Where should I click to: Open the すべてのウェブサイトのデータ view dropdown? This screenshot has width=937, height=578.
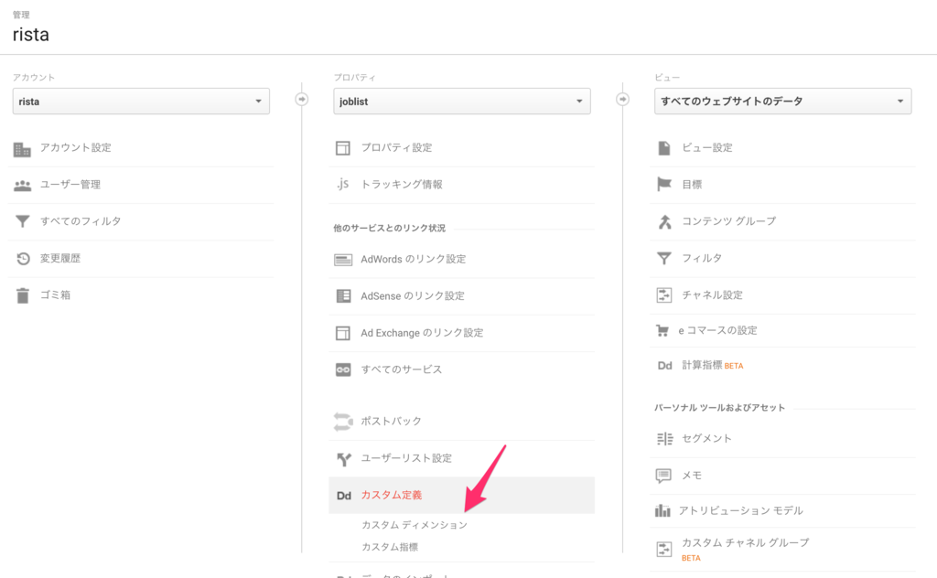[x=783, y=102]
